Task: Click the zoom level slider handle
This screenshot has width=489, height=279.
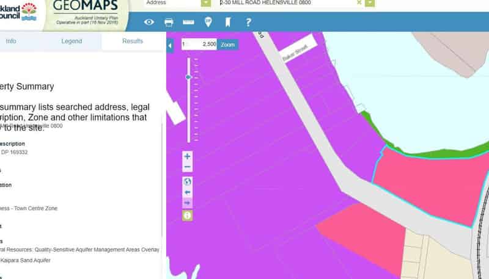Action: click(x=188, y=77)
